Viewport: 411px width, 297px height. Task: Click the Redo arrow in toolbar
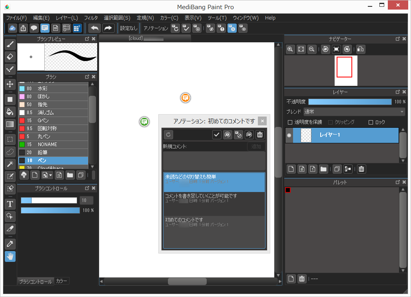pyautogui.click(x=108, y=28)
